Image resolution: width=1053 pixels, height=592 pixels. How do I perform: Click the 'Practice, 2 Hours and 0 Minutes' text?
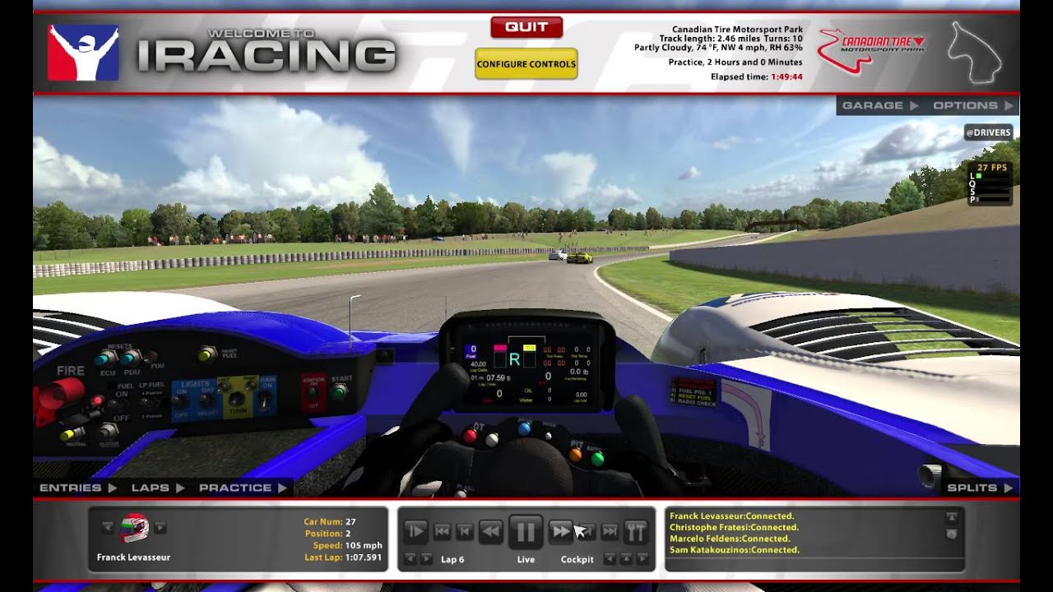pyautogui.click(x=735, y=62)
